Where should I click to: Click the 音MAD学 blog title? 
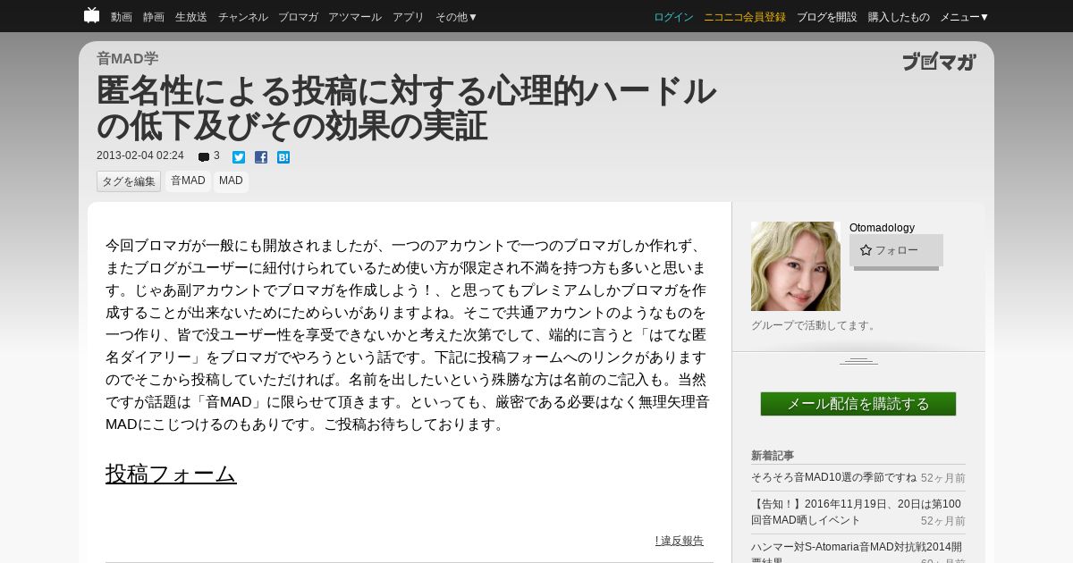tap(127, 58)
